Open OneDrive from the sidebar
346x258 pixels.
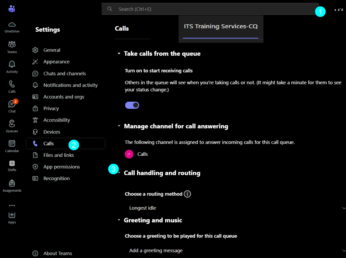coord(12,26)
